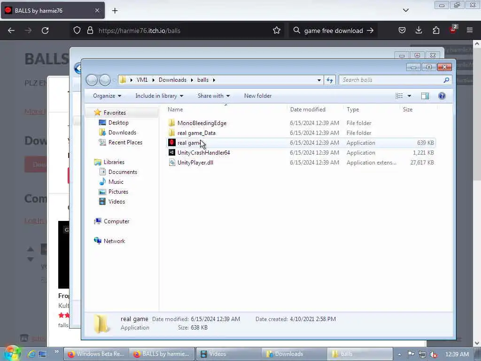Select Network in navigation pane

point(114,241)
